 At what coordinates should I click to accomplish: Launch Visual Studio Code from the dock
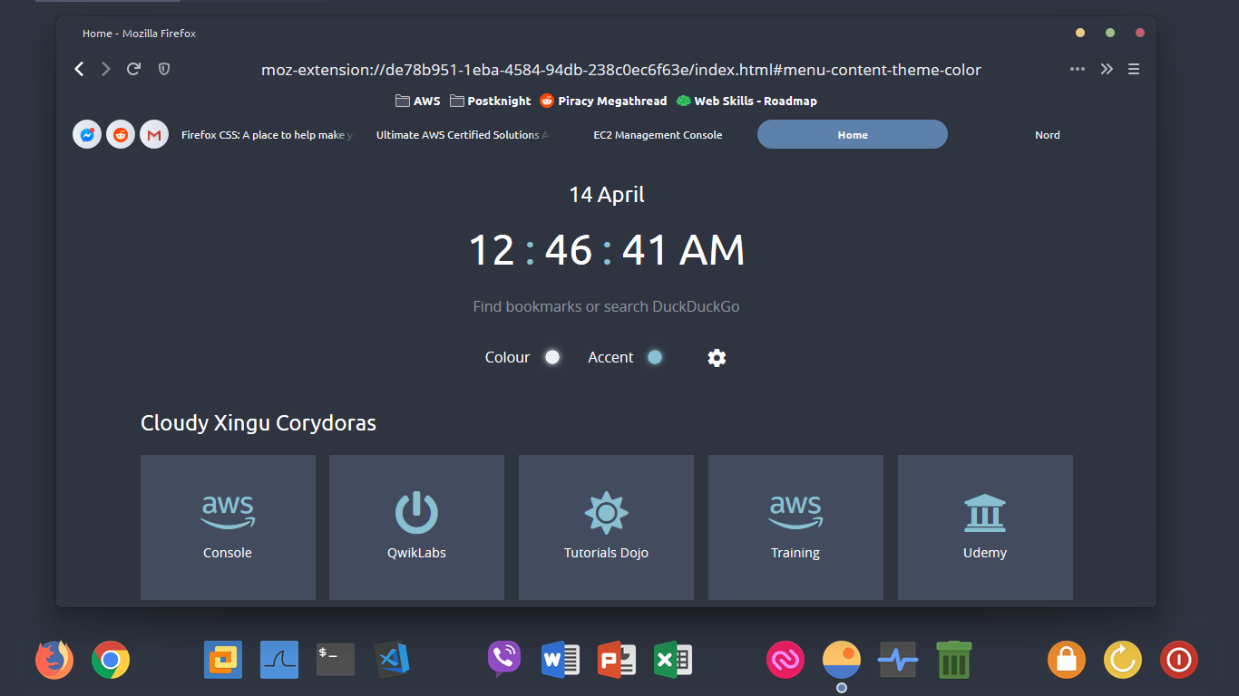point(392,660)
